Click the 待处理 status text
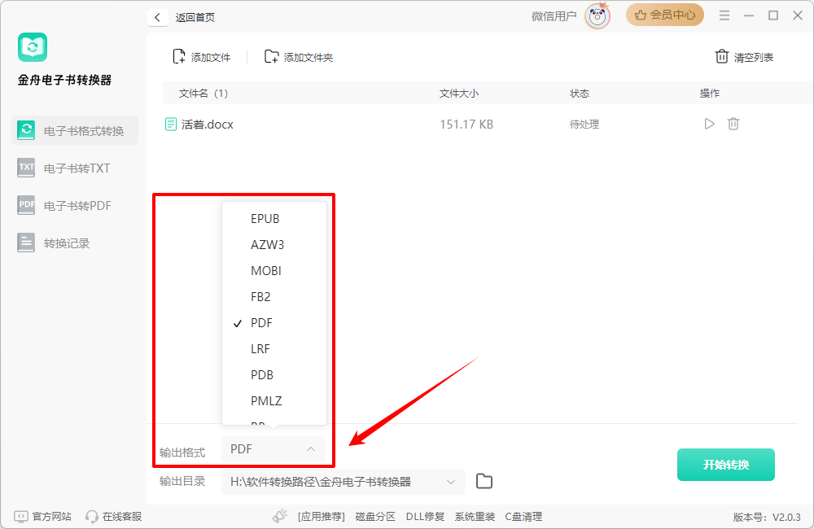 point(584,125)
